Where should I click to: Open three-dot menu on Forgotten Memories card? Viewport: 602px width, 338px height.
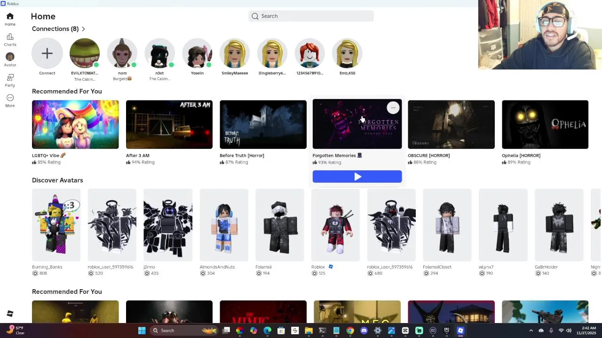click(x=393, y=108)
